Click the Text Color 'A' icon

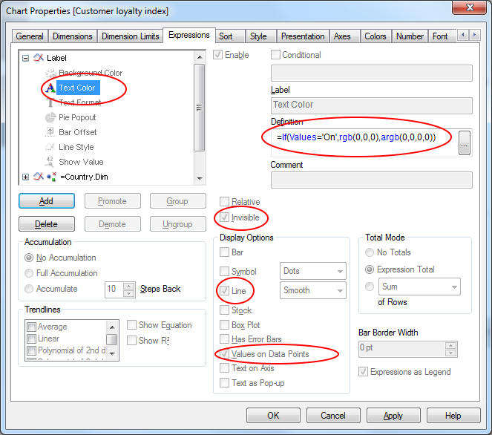(50, 88)
